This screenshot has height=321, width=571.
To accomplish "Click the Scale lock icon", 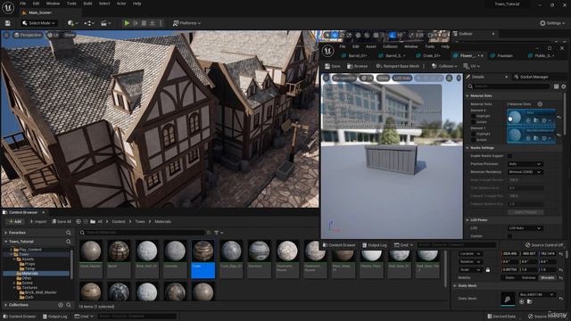I will tap(488, 269).
